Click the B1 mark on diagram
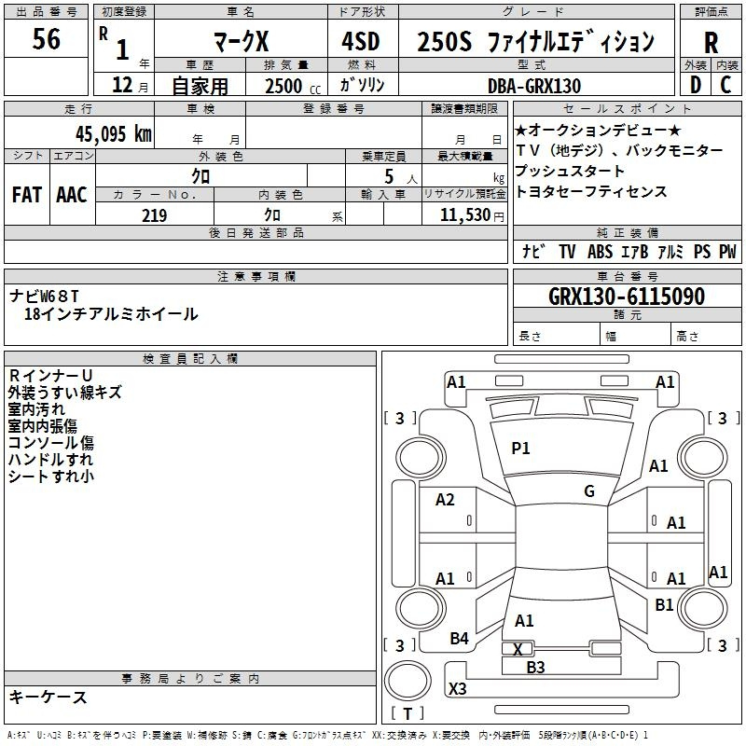Viewport: 746px width, 746px height. [x=664, y=604]
